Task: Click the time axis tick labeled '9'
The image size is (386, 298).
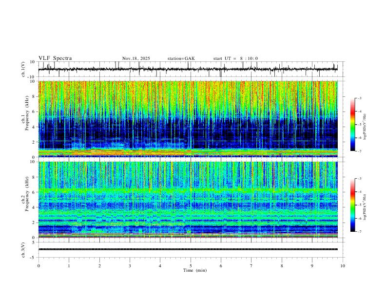Action: [x=312, y=266]
